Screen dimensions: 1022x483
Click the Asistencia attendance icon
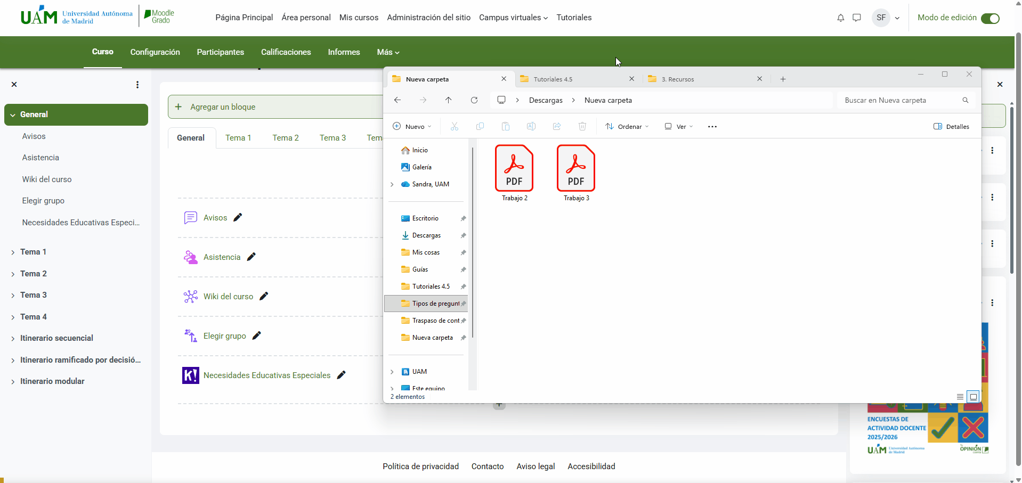[x=190, y=257]
